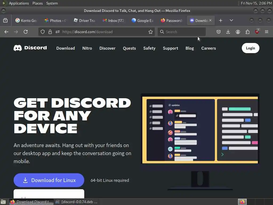This screenshot has width=273, height=205.
Task: Open the Support nav link
Action: coord(170,48)
